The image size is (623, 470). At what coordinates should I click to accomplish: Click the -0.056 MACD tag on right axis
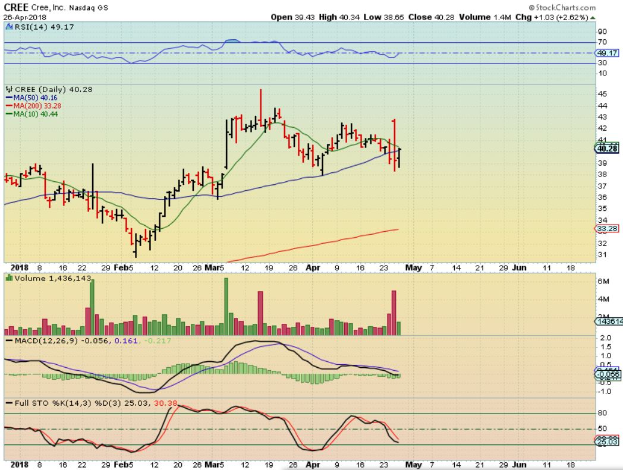point(608,374)
